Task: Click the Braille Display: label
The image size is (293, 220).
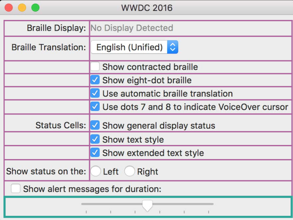Action: 57,28
